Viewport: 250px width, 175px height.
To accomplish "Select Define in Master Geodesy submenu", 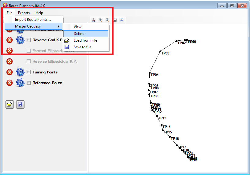I will (x=86, y=34).
